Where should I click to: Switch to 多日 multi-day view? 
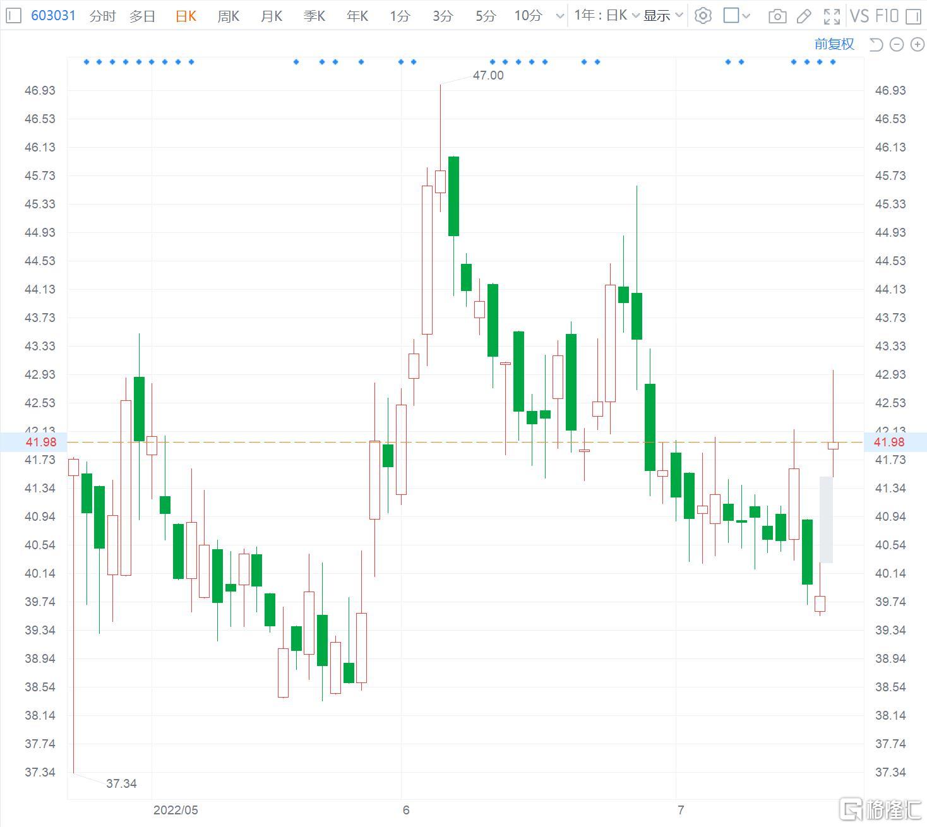coord(142,16)
